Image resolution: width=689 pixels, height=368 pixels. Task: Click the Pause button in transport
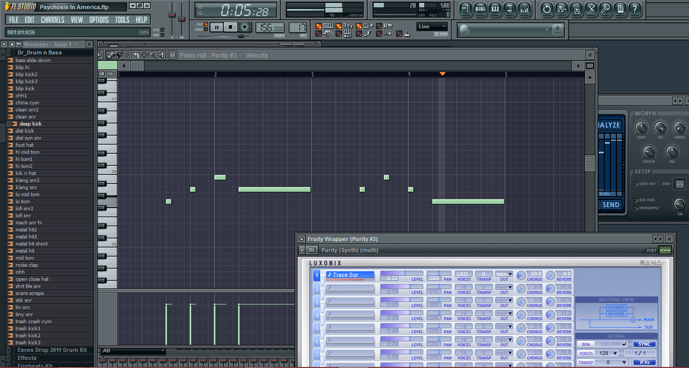tap(216, 27)
